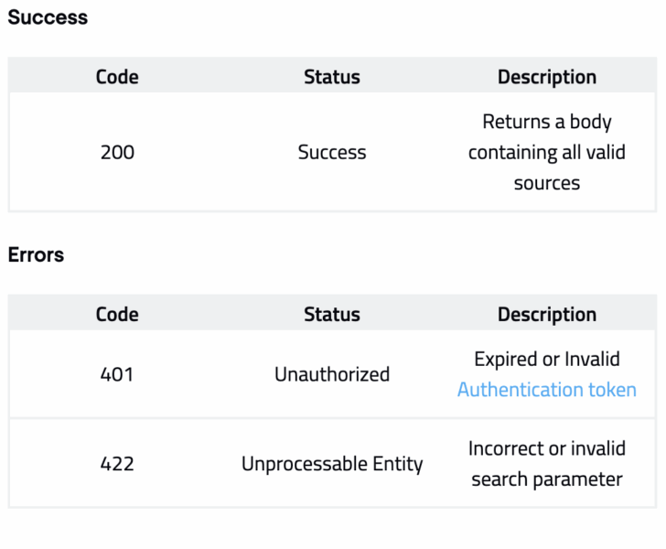This screenshot has height=549, width=666.
Task: Click the 'Incorrect or invalid' text line
Action: (x=546, y=448)
